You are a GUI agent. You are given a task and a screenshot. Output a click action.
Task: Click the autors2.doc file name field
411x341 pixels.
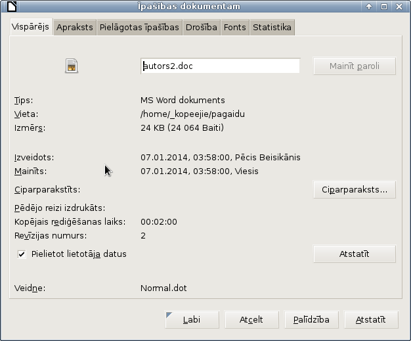(220, 66)
